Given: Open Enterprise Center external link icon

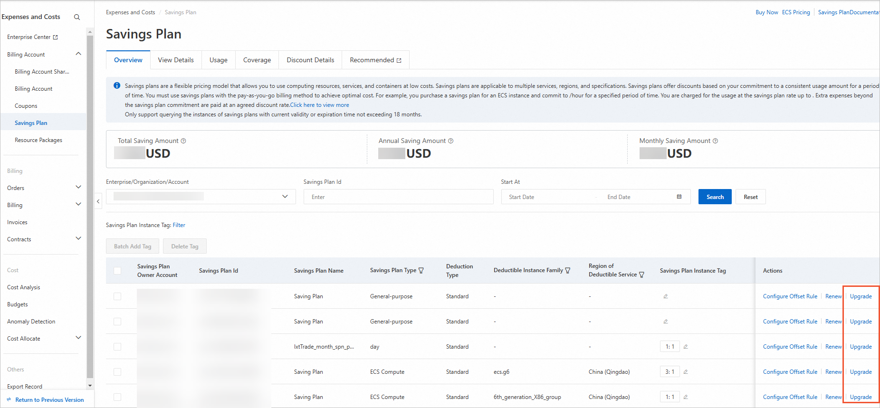Looking at the screenshot, I should pos(55,37).
